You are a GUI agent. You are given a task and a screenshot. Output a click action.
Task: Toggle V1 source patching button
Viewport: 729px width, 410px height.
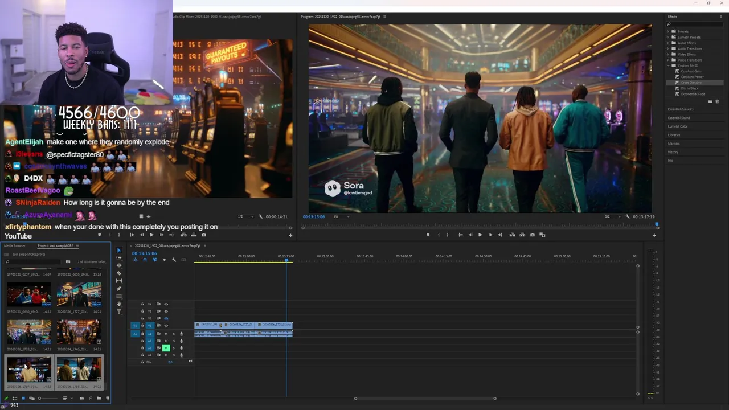(x=135, y=326)
